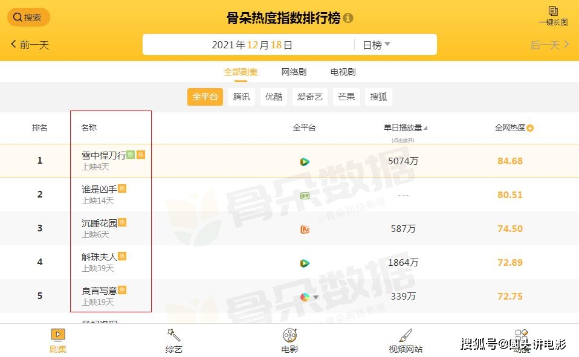Switch to the 电视剧 tab
The image size is (579, 357).
[342, 71]
